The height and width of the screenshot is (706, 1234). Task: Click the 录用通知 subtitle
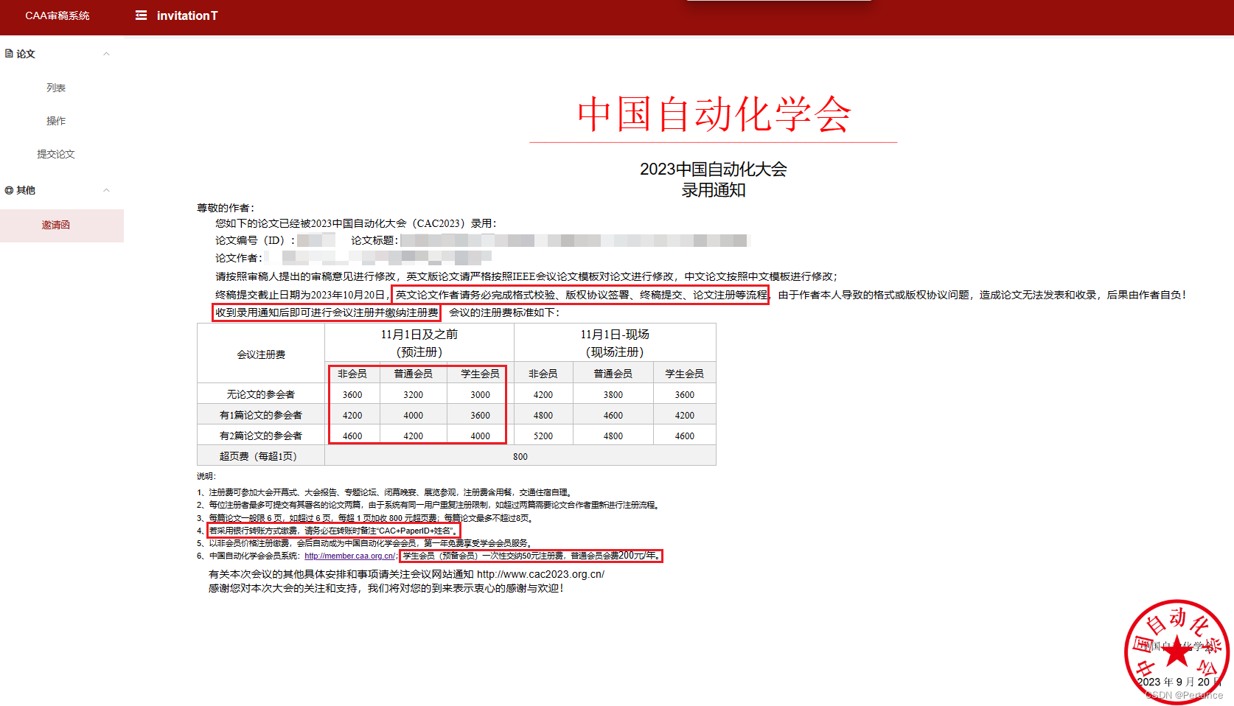714,190
